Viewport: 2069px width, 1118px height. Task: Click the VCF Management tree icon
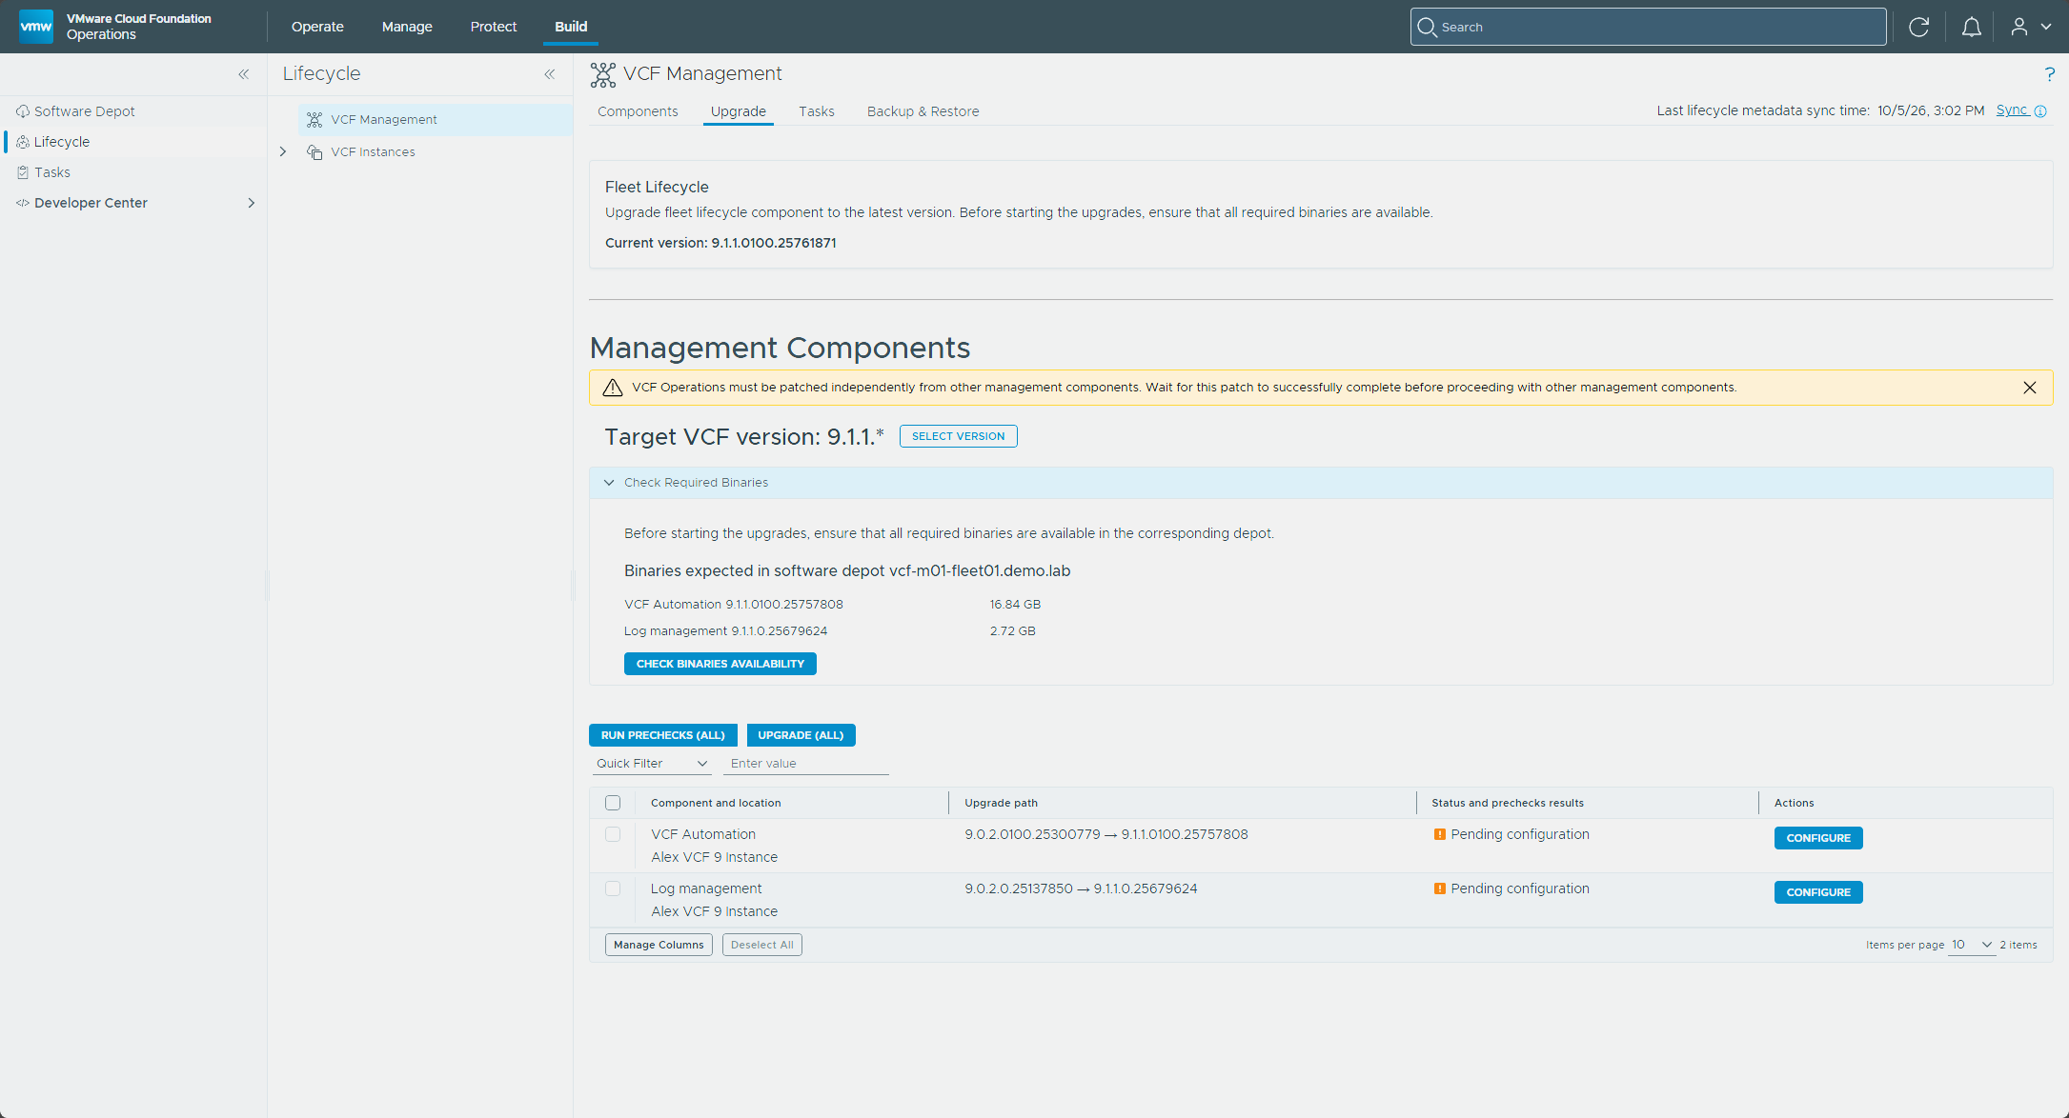314,120
